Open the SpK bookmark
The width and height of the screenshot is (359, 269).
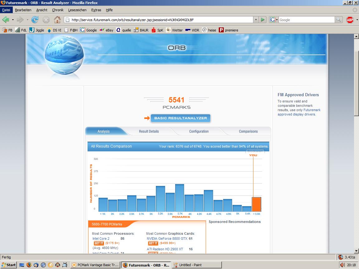point(157,30)
